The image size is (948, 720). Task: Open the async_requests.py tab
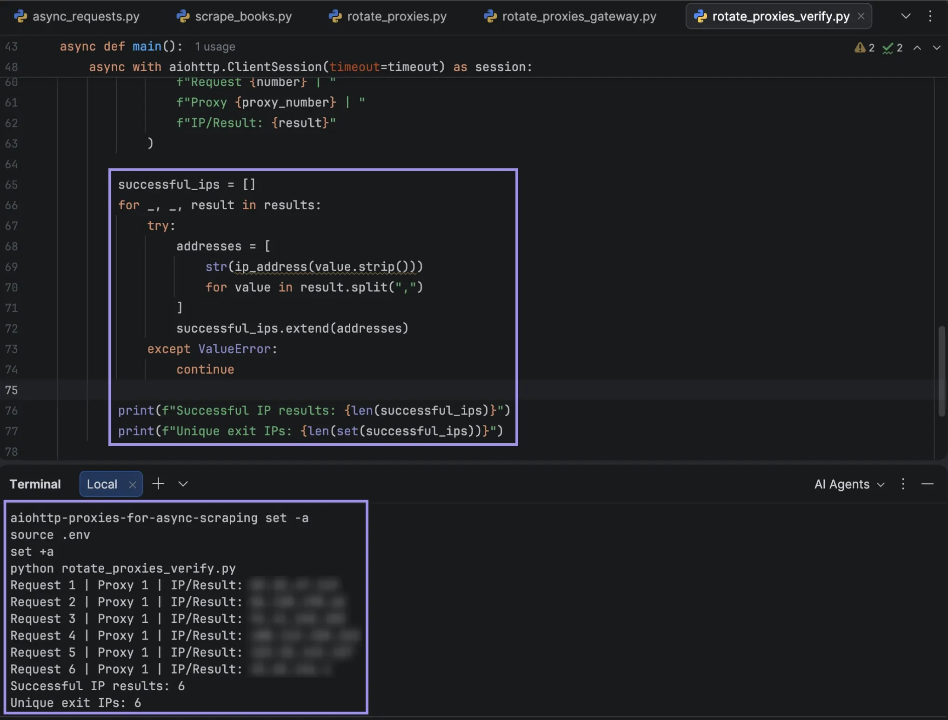click(77, 16)
